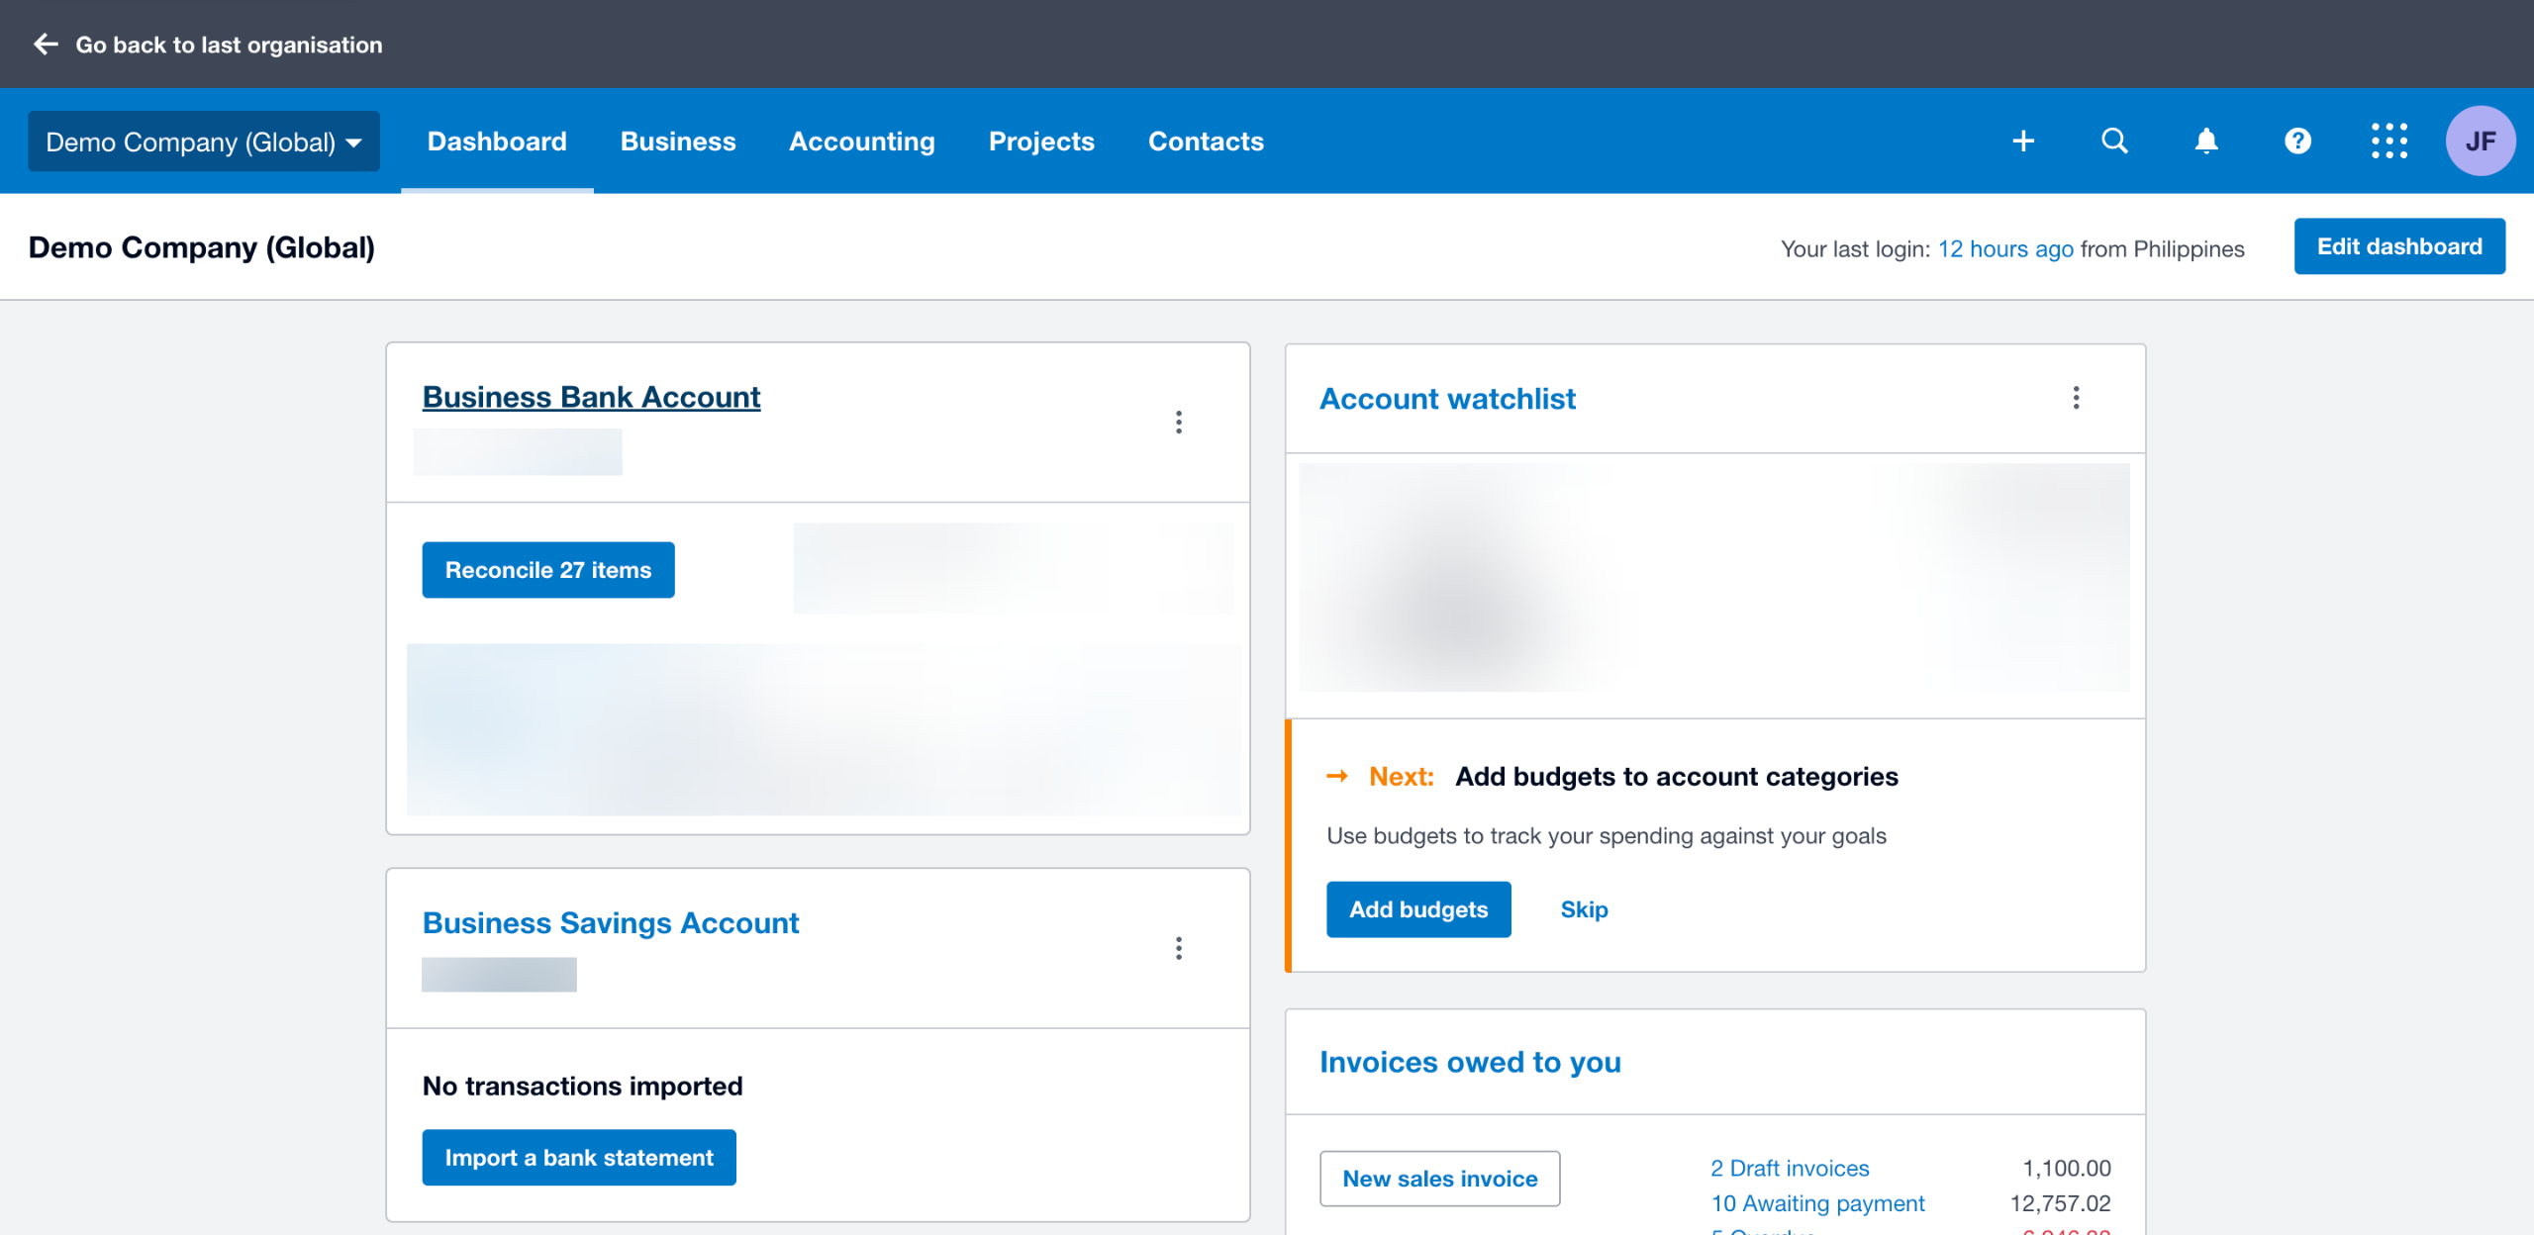Click Add budgets to account categories heading
This screenshot has height=1235, width=2534.
tap(1677, 777)
